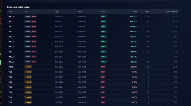Viewport: 191px width, 106px height.
Task: Click the -4.96% result value
Action: coord(134,72)
